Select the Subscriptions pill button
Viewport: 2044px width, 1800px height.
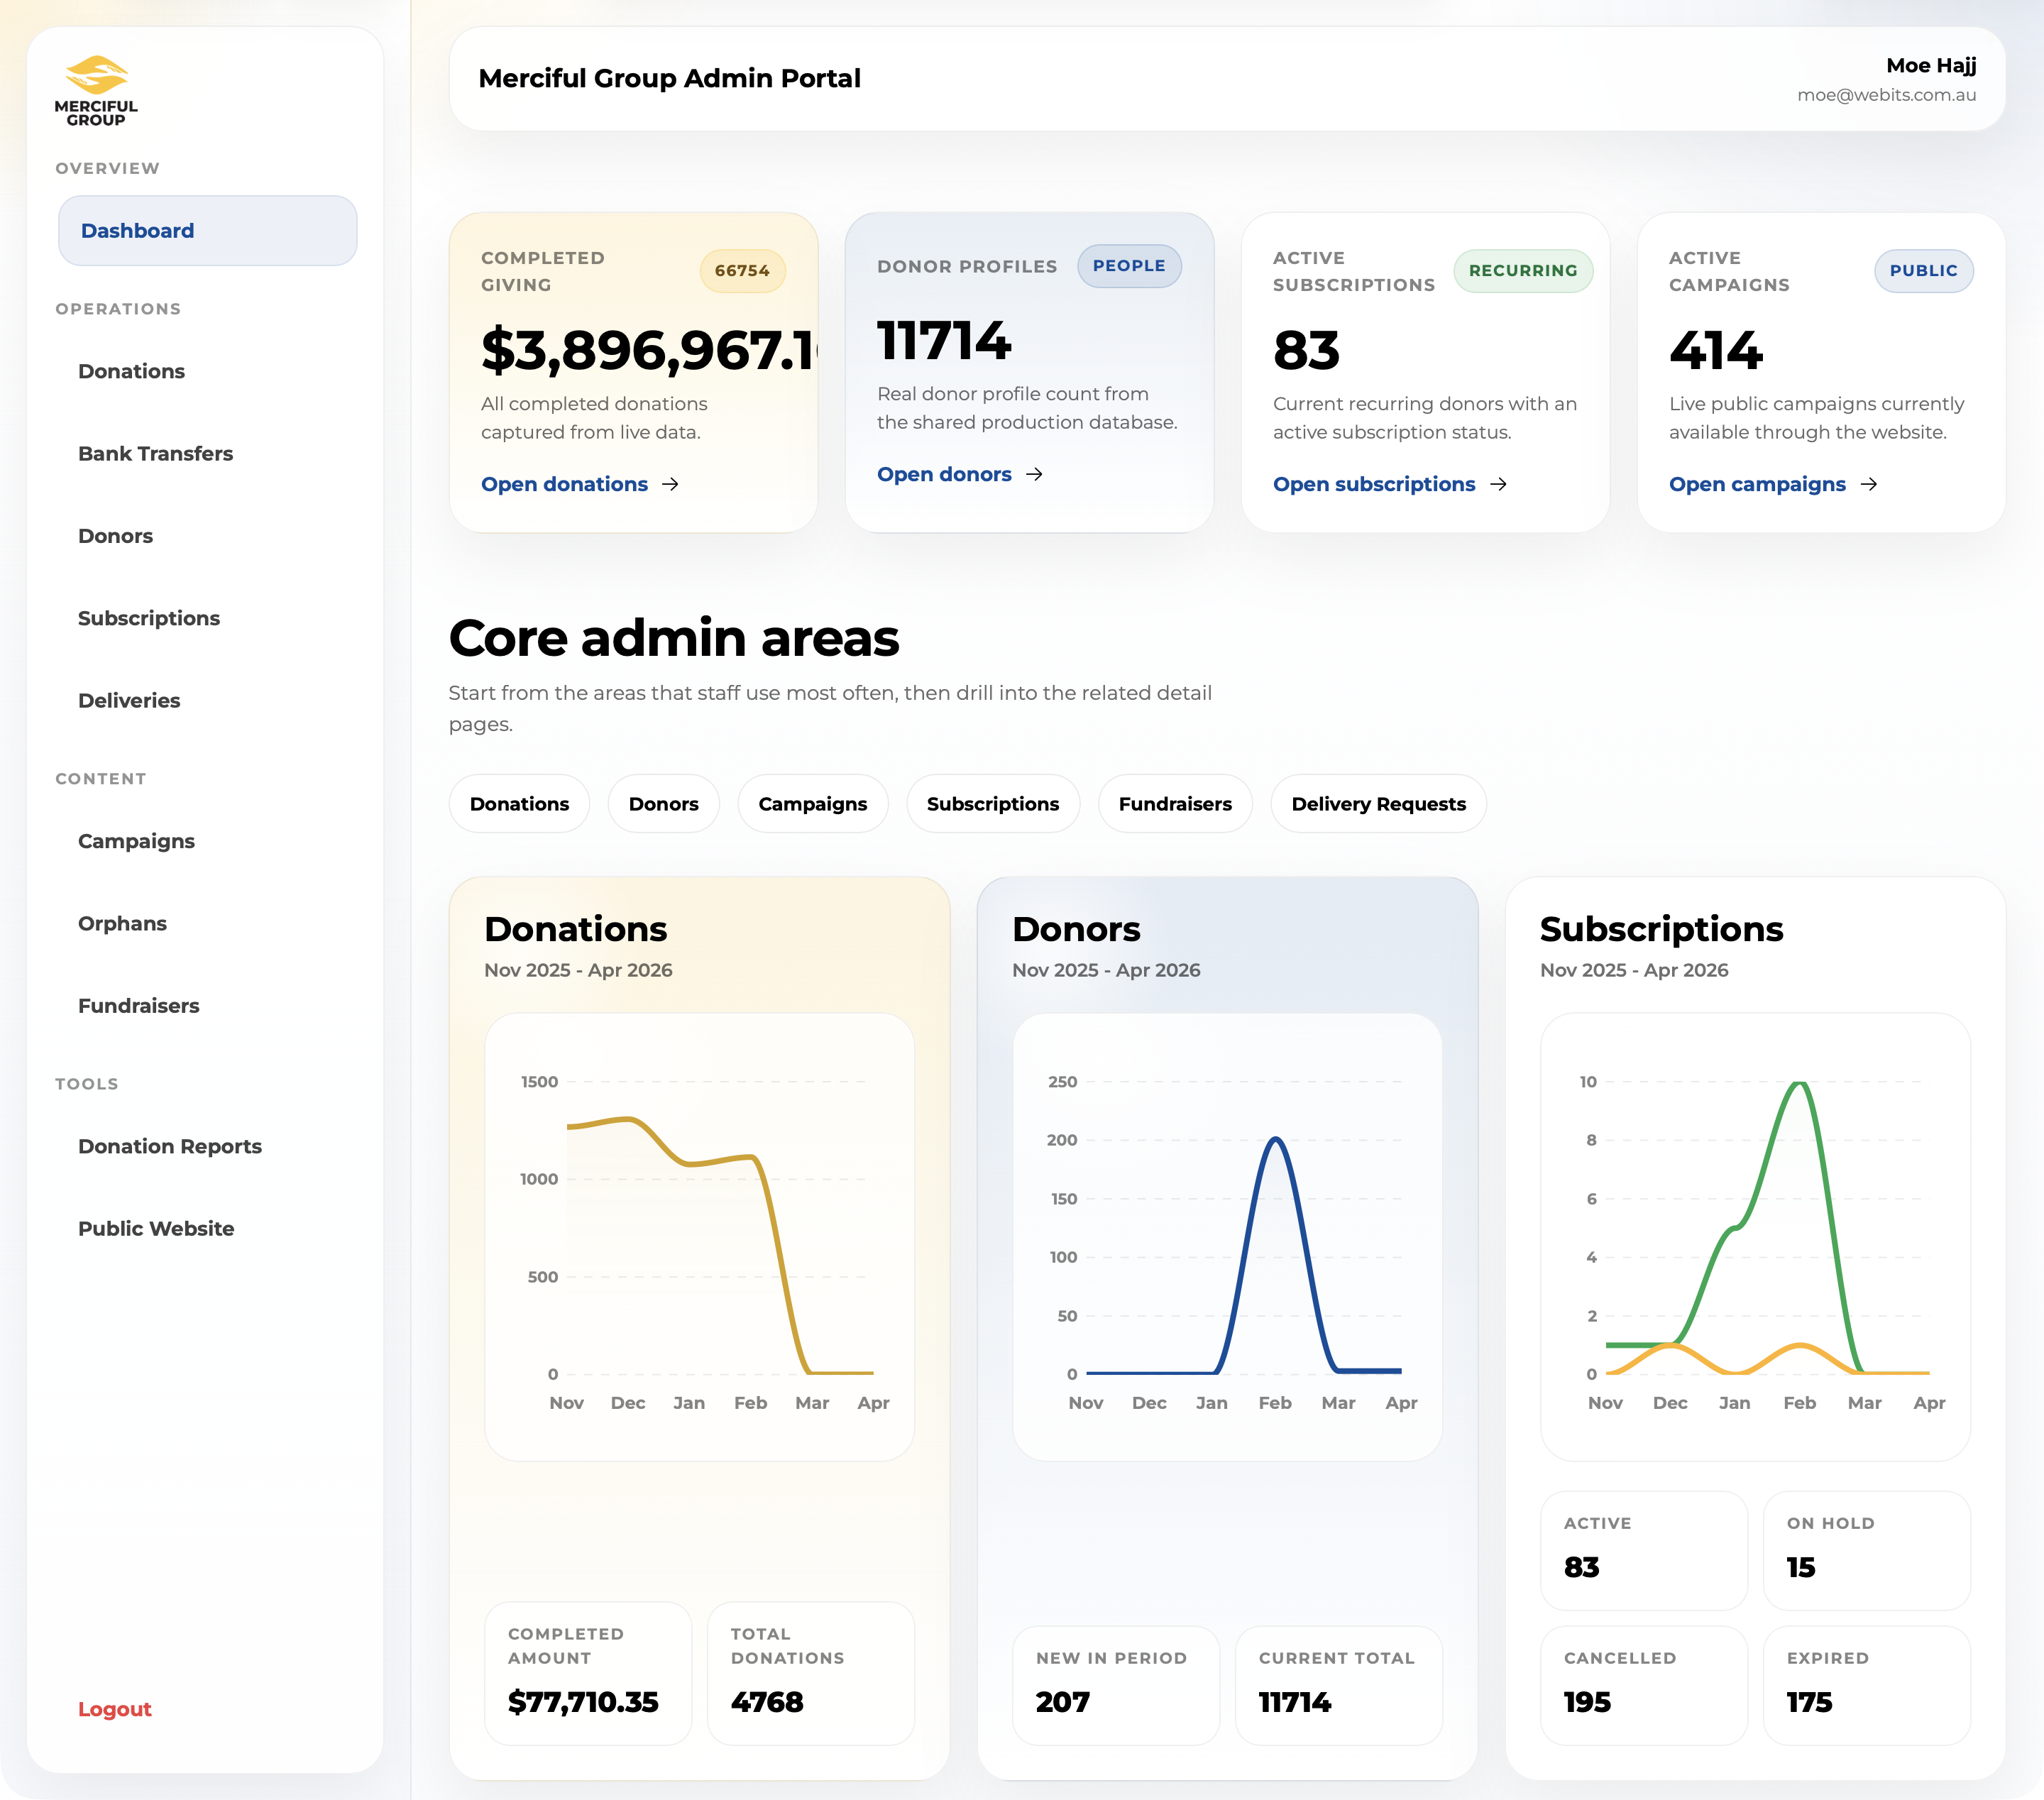[x=993, y=804]
